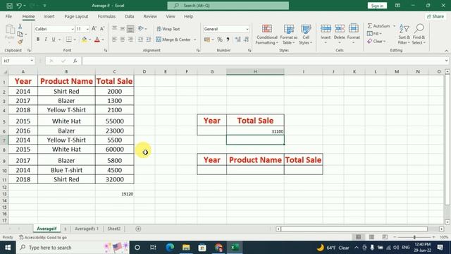
Task: Toggle Center horizontal alignment
Action: [x=123, y=40]
